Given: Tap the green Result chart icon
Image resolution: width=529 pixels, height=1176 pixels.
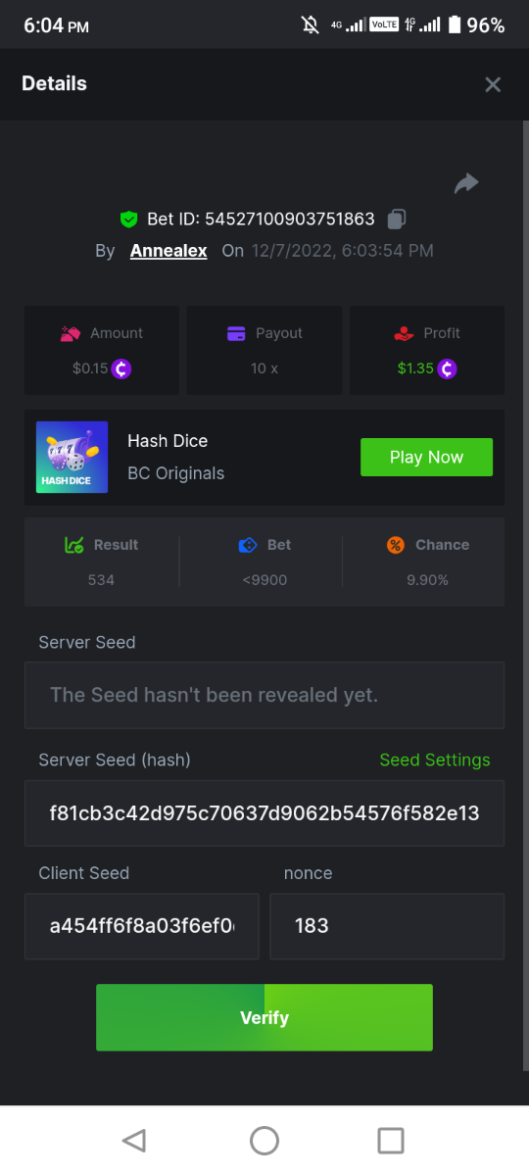Looking at the screenshot, I should (74, 545).
